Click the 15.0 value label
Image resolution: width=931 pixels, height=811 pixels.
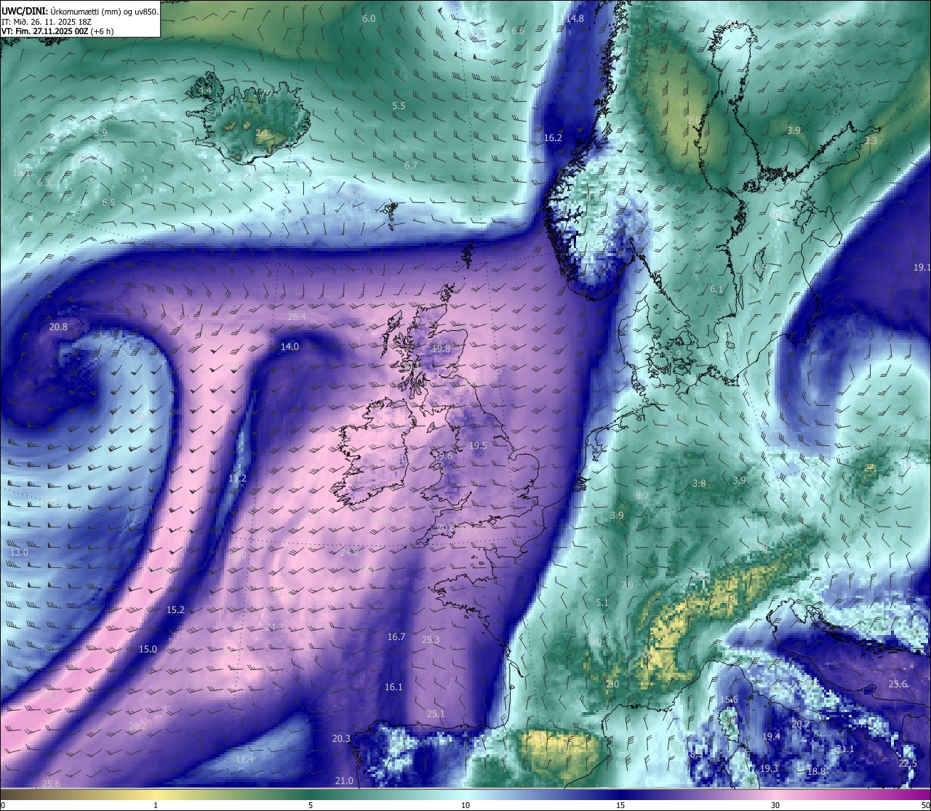tap(148, 649)
